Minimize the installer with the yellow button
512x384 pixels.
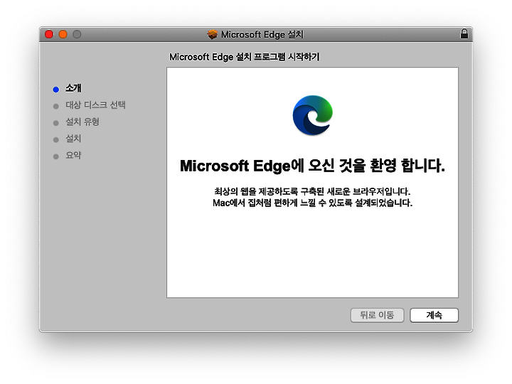63,34
